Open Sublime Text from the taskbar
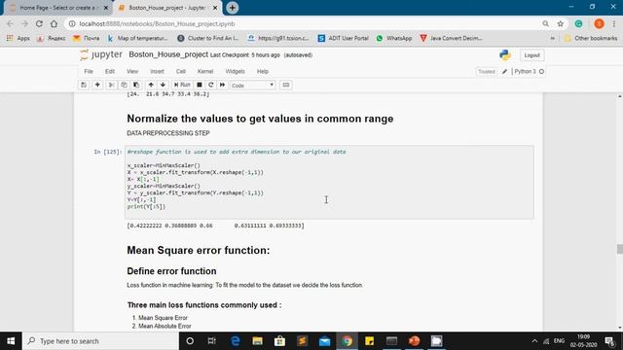This screenshot has height=350, width=623. coord(302,341)
